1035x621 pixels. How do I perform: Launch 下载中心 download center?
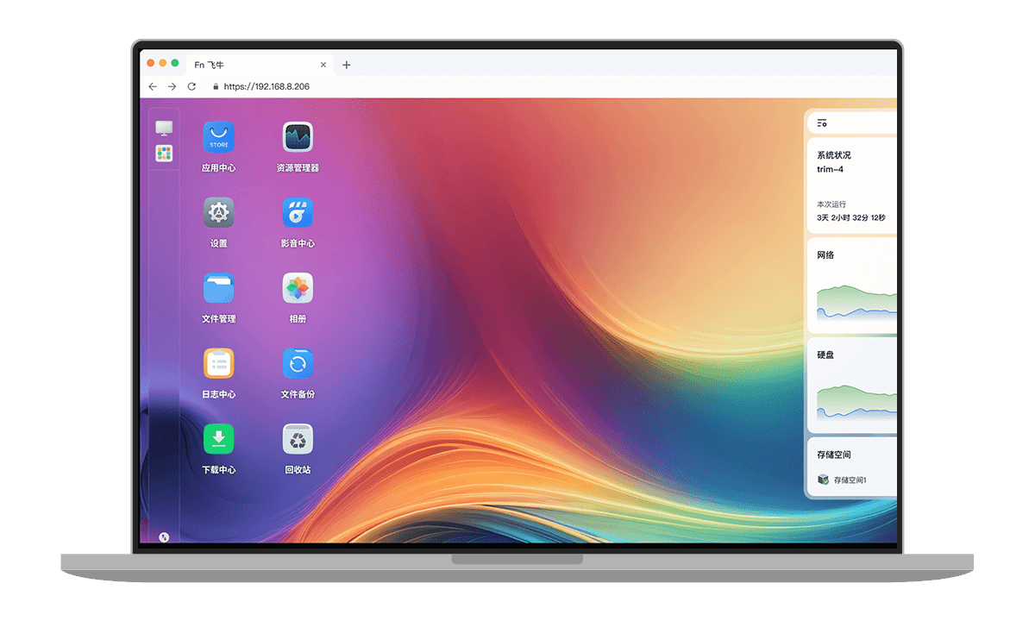(218, 439)
